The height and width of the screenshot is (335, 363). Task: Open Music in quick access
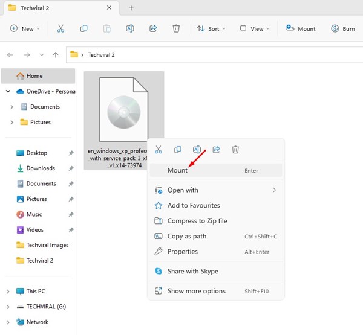coord(29,214)
